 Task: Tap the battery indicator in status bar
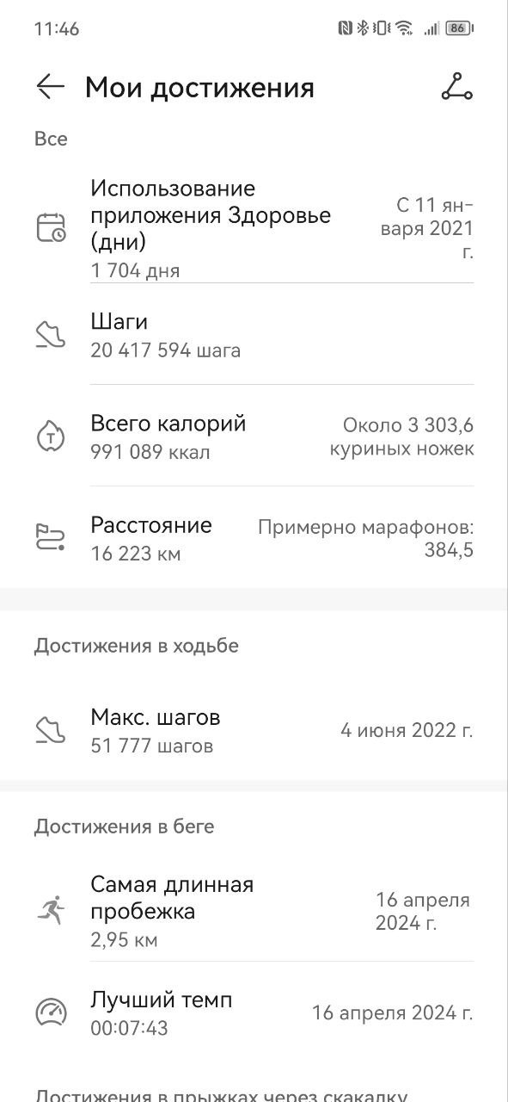pos(459,28)
